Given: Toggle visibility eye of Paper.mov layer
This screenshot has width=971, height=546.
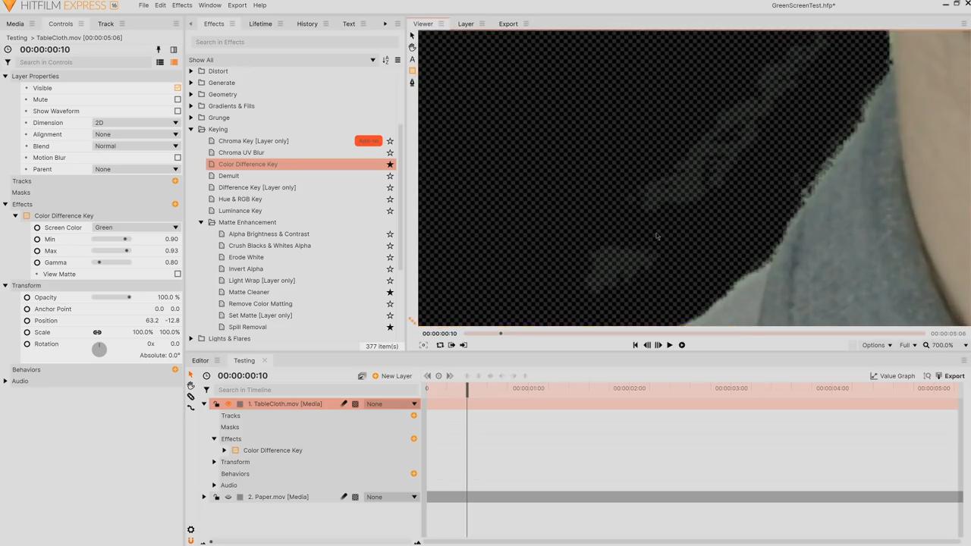Looking at the screenshot, I should click(228, 497).
